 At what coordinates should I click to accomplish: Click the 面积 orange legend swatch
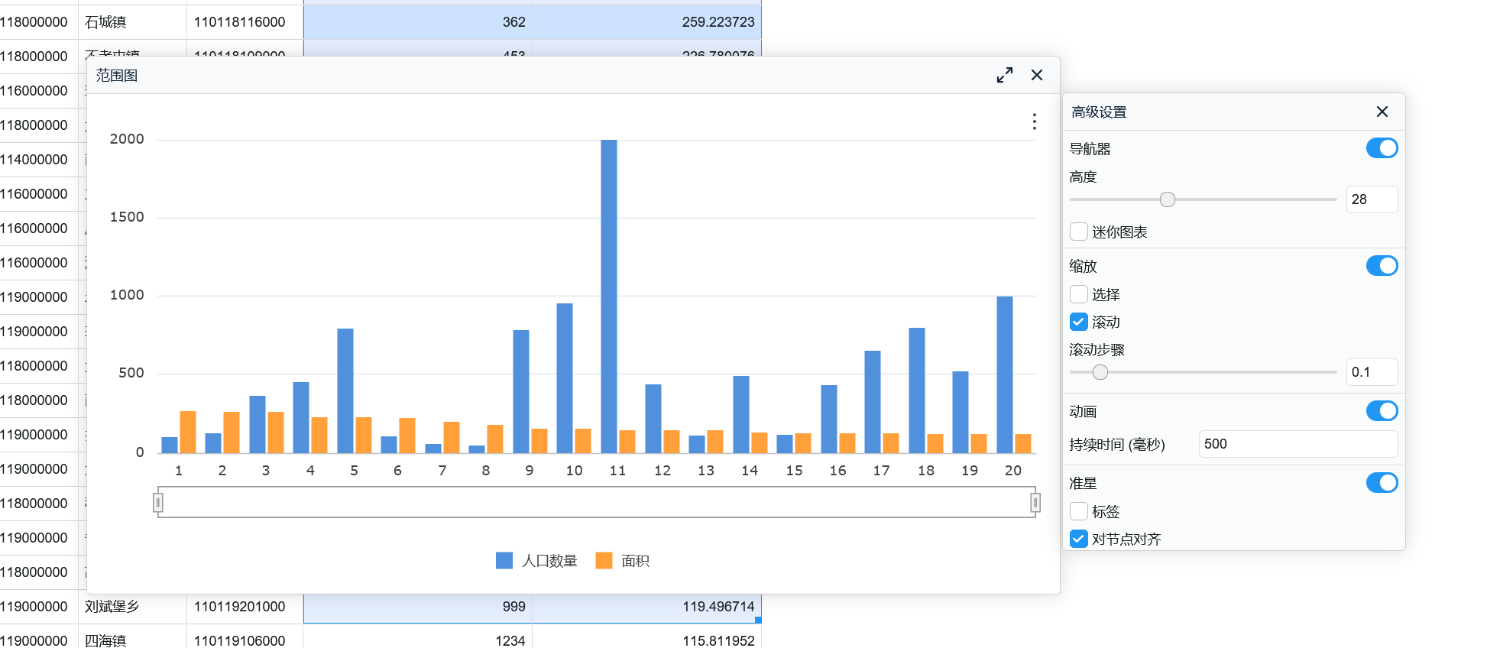[x=604, y=561]
